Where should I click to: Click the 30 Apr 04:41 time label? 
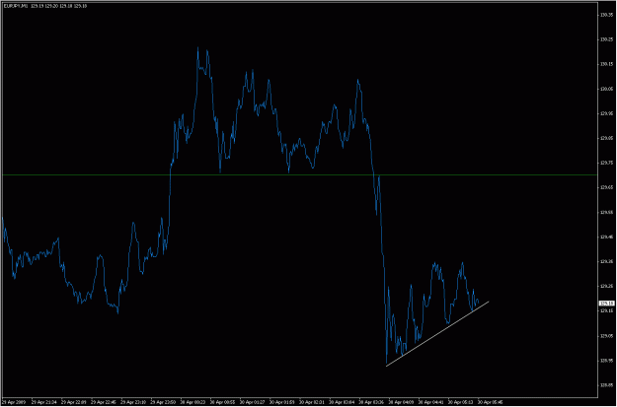click(430, 403)
